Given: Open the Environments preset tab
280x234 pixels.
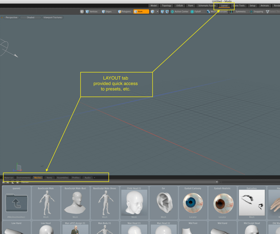Looking at the screenshot, I should click(x=23, y=178).
